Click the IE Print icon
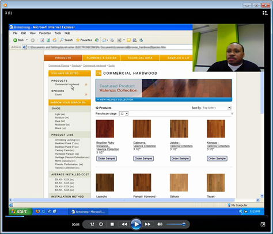The width and height of the screenshot is (273, 234). (x=112, y=40)
